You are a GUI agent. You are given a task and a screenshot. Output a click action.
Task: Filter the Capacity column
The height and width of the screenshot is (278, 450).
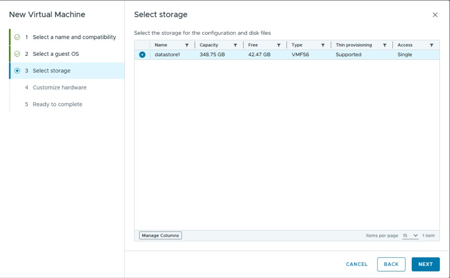(x=236, y=45)
